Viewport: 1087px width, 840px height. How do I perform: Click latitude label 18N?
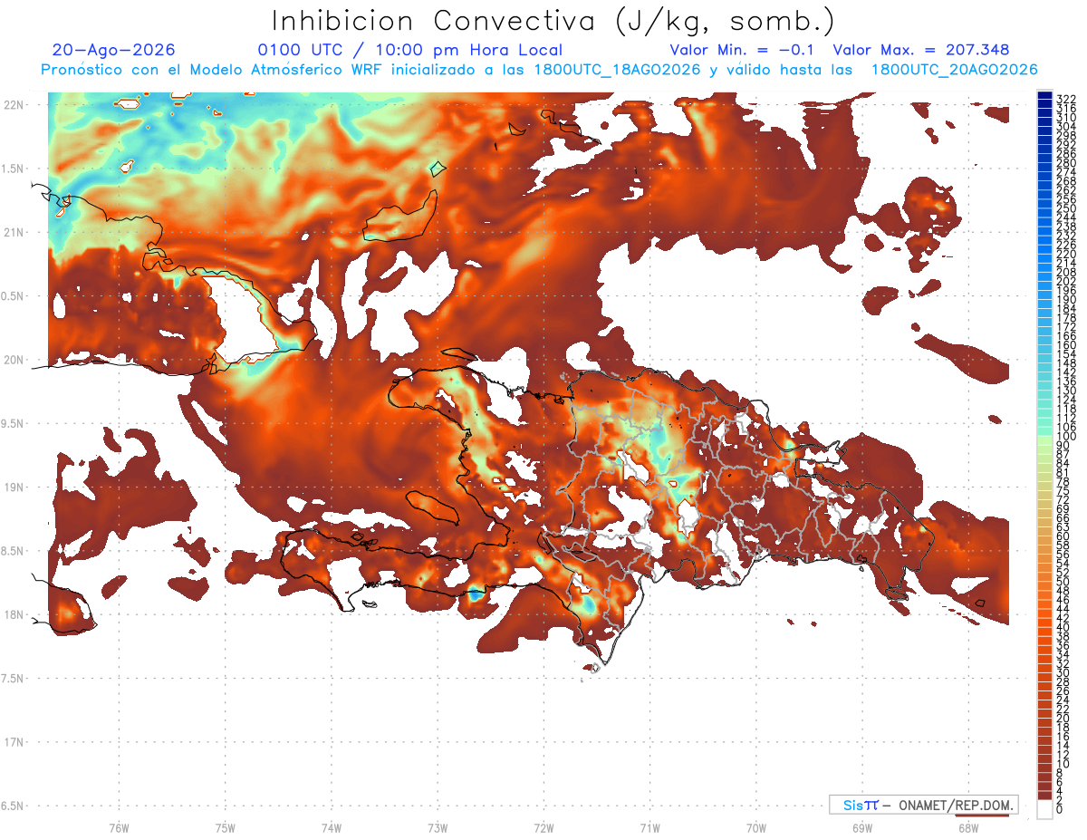[x=13, y=614]
